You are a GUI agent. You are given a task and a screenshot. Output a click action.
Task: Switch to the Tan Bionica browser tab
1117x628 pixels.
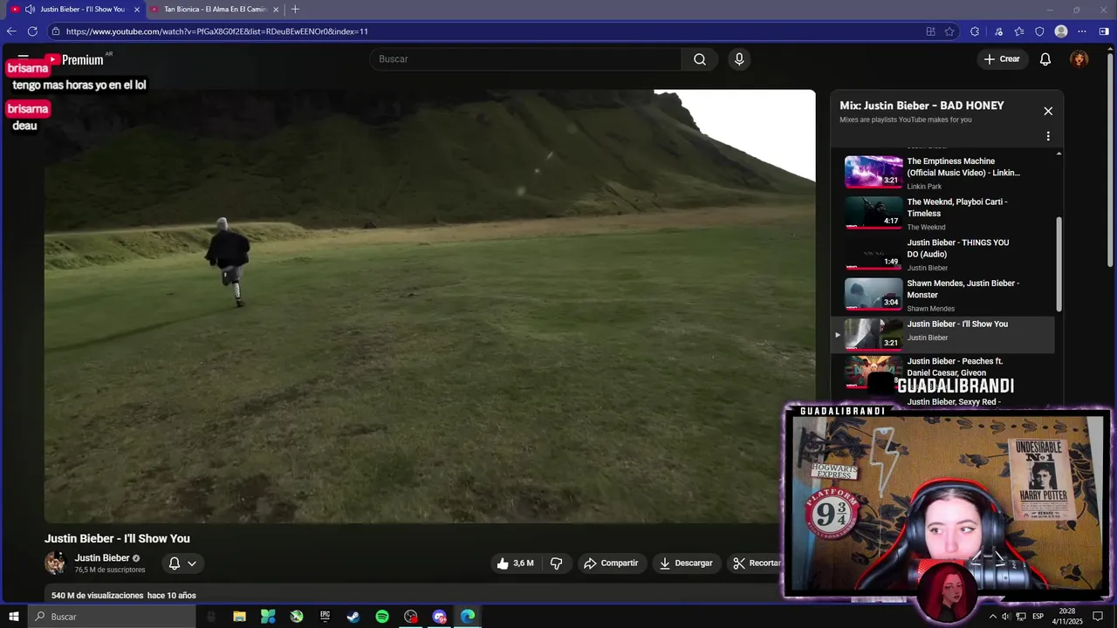tap(216, 9)
